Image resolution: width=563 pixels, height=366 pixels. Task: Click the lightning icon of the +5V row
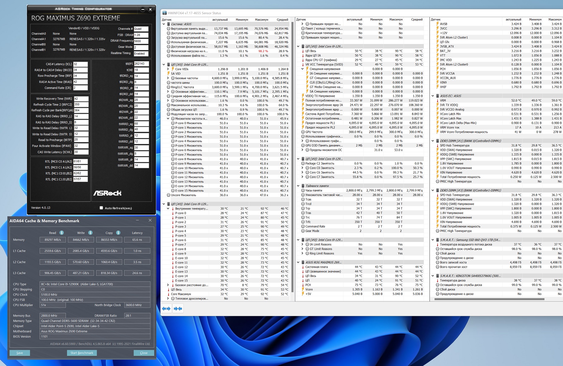303,294
